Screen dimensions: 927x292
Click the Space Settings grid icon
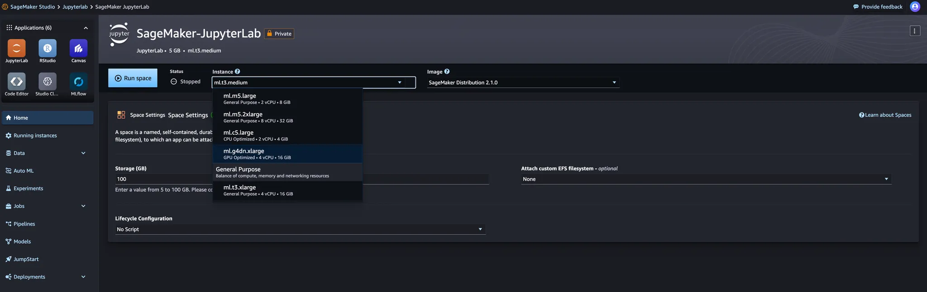click(x=121, y=115)
